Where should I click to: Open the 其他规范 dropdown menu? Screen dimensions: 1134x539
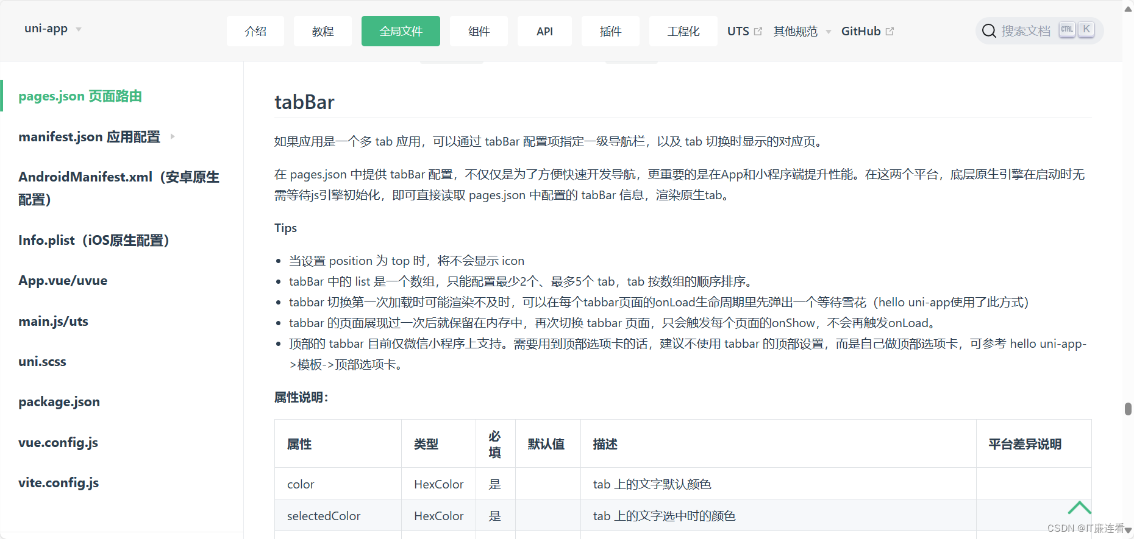[802, 31]
